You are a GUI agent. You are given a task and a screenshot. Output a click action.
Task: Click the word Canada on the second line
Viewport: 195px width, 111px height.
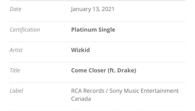coord(81,99)
